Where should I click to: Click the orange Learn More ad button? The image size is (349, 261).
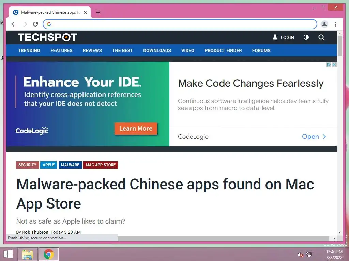(136, 129)
